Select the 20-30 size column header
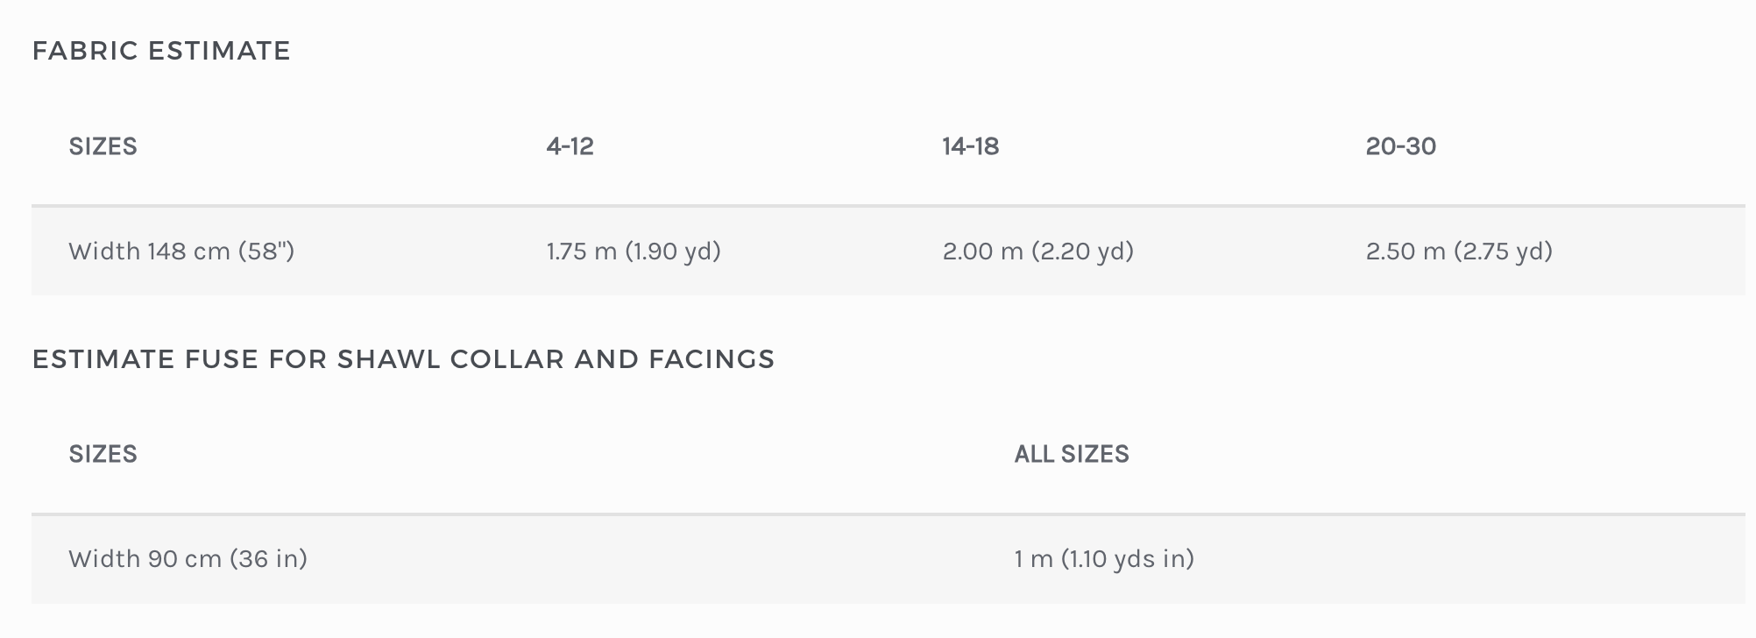The image size is (1756, 638). (1400, 146)
